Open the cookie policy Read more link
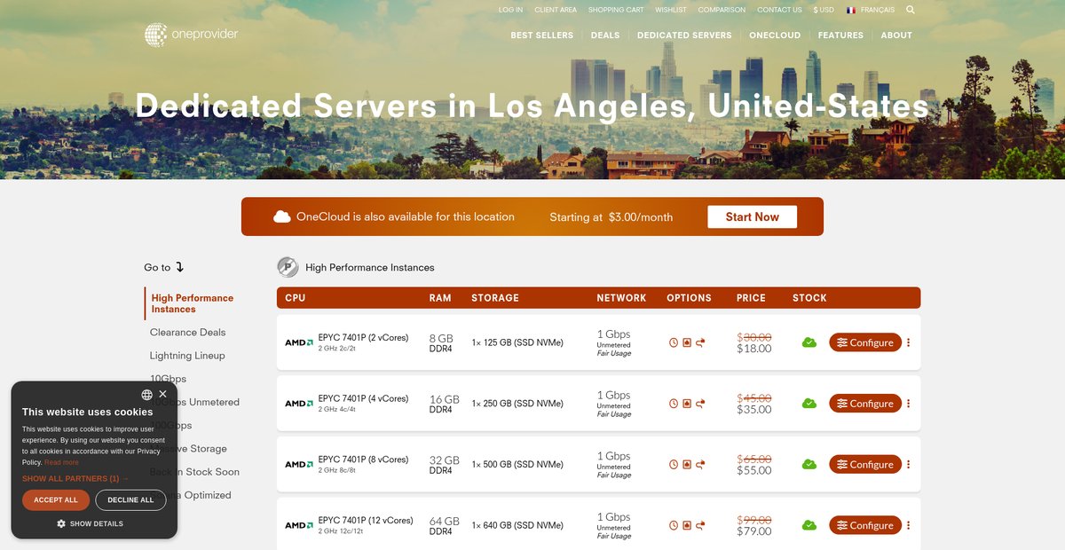1065x550 pixels. [61, 462]
